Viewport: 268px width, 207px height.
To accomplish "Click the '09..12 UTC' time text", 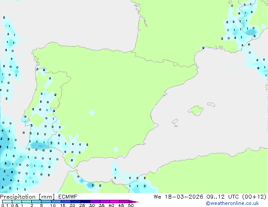I will [222, 197].
